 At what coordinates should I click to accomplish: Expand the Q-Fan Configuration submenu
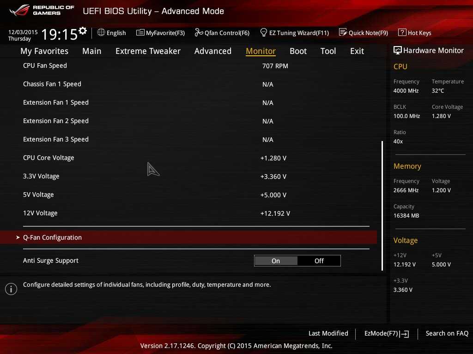52,237
